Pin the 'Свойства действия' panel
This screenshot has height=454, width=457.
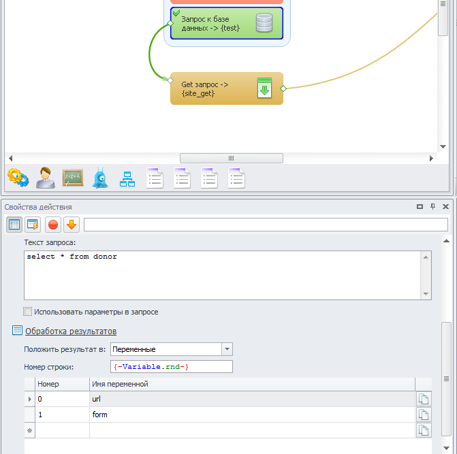tap(432, 207)
